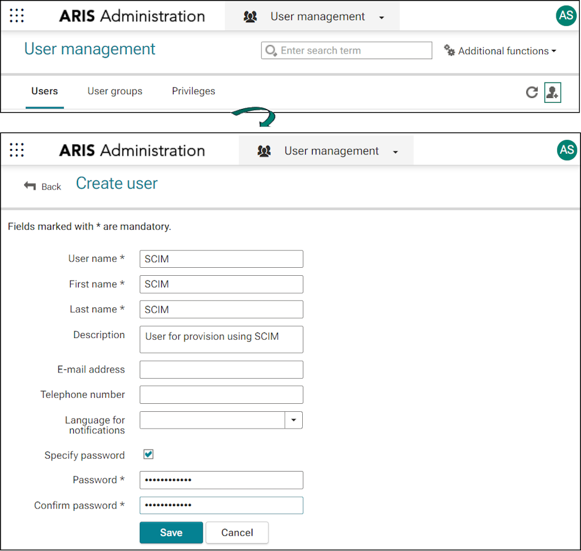Expand the User management dropdown in the Create user panel

point(395,152)
